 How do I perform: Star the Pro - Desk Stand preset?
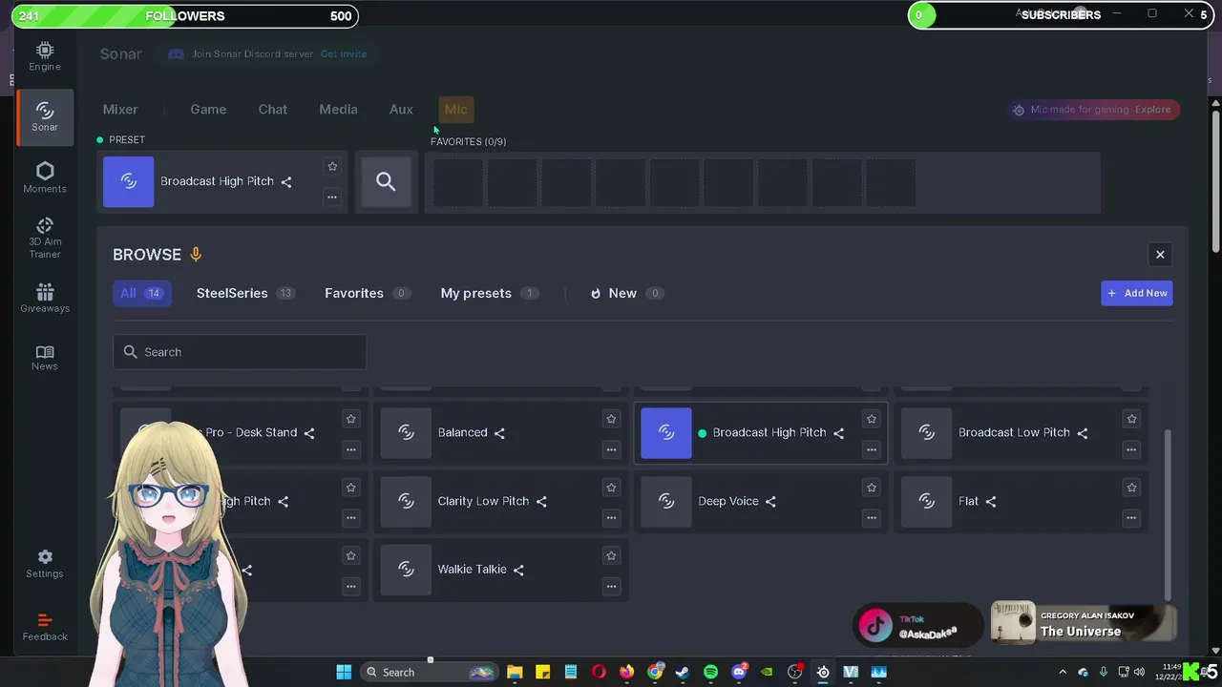(x=350, y=418)
